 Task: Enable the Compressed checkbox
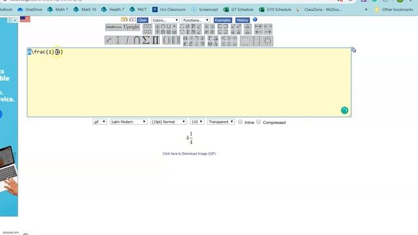[x=259, y=122]
